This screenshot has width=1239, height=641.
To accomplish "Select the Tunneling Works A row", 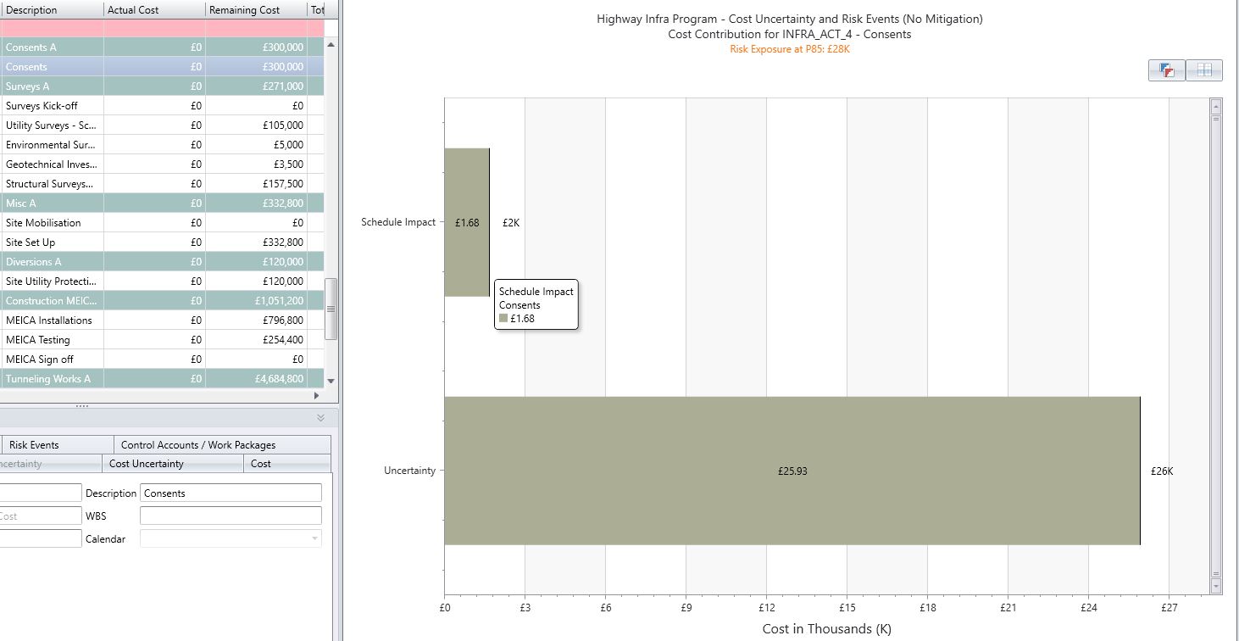I will click(51, 378).
